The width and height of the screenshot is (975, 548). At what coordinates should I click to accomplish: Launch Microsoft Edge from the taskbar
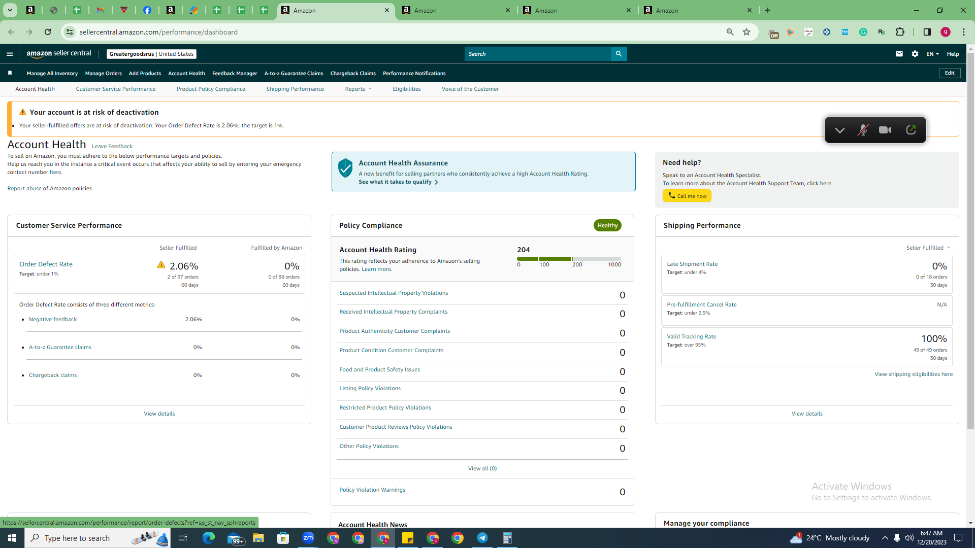(209, 538)
